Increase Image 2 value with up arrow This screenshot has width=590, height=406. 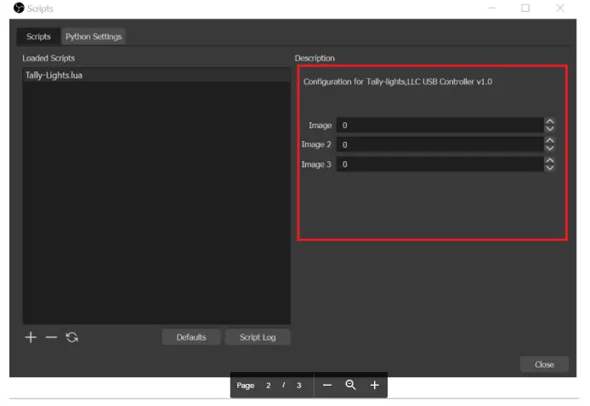pyautogui.click(x=550, y=141)
